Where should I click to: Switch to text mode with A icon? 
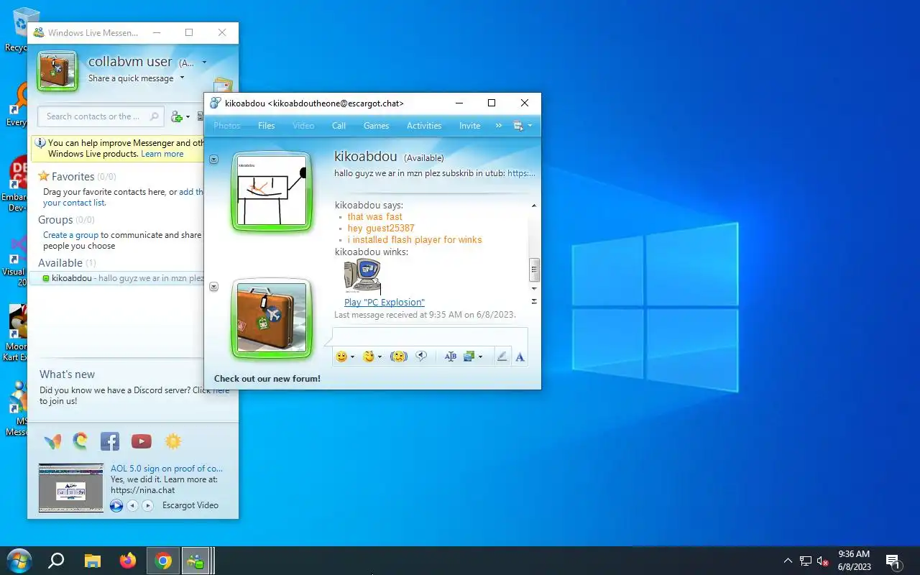[x=520, y=356]
